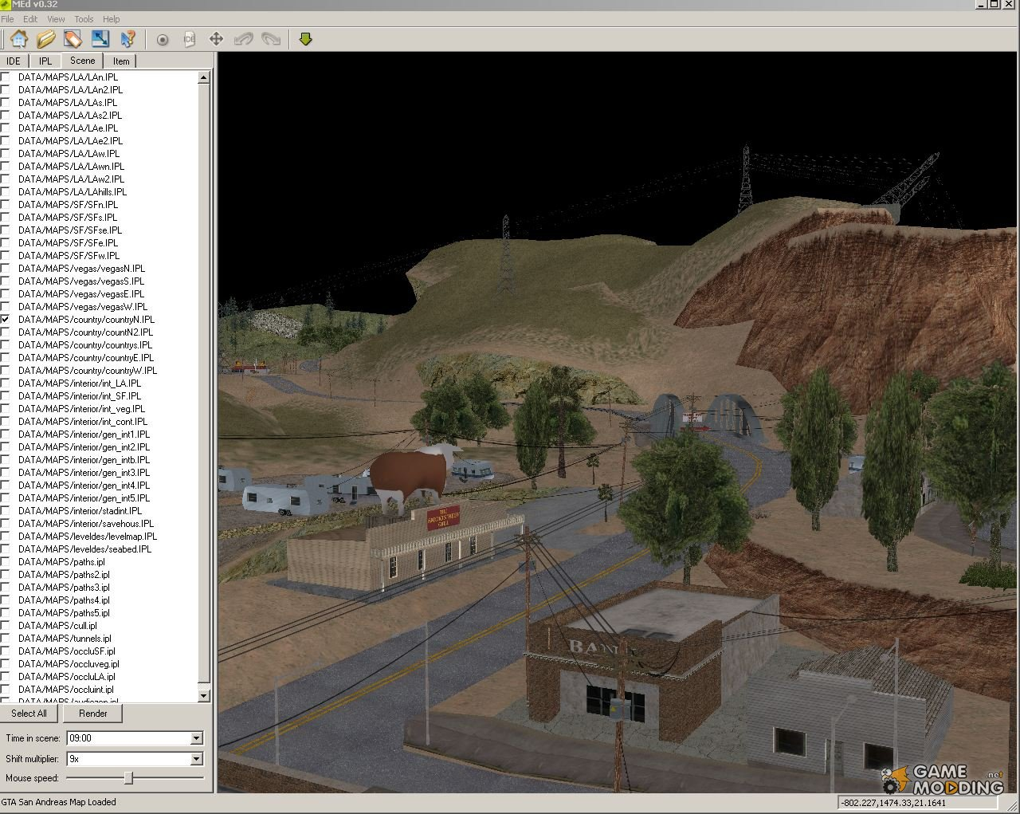This screenshot has width=1020, height=814.
Task: Select DATA/MAPS/LA/LAhills.IPL list entry
Action: [x=73, y=191]
